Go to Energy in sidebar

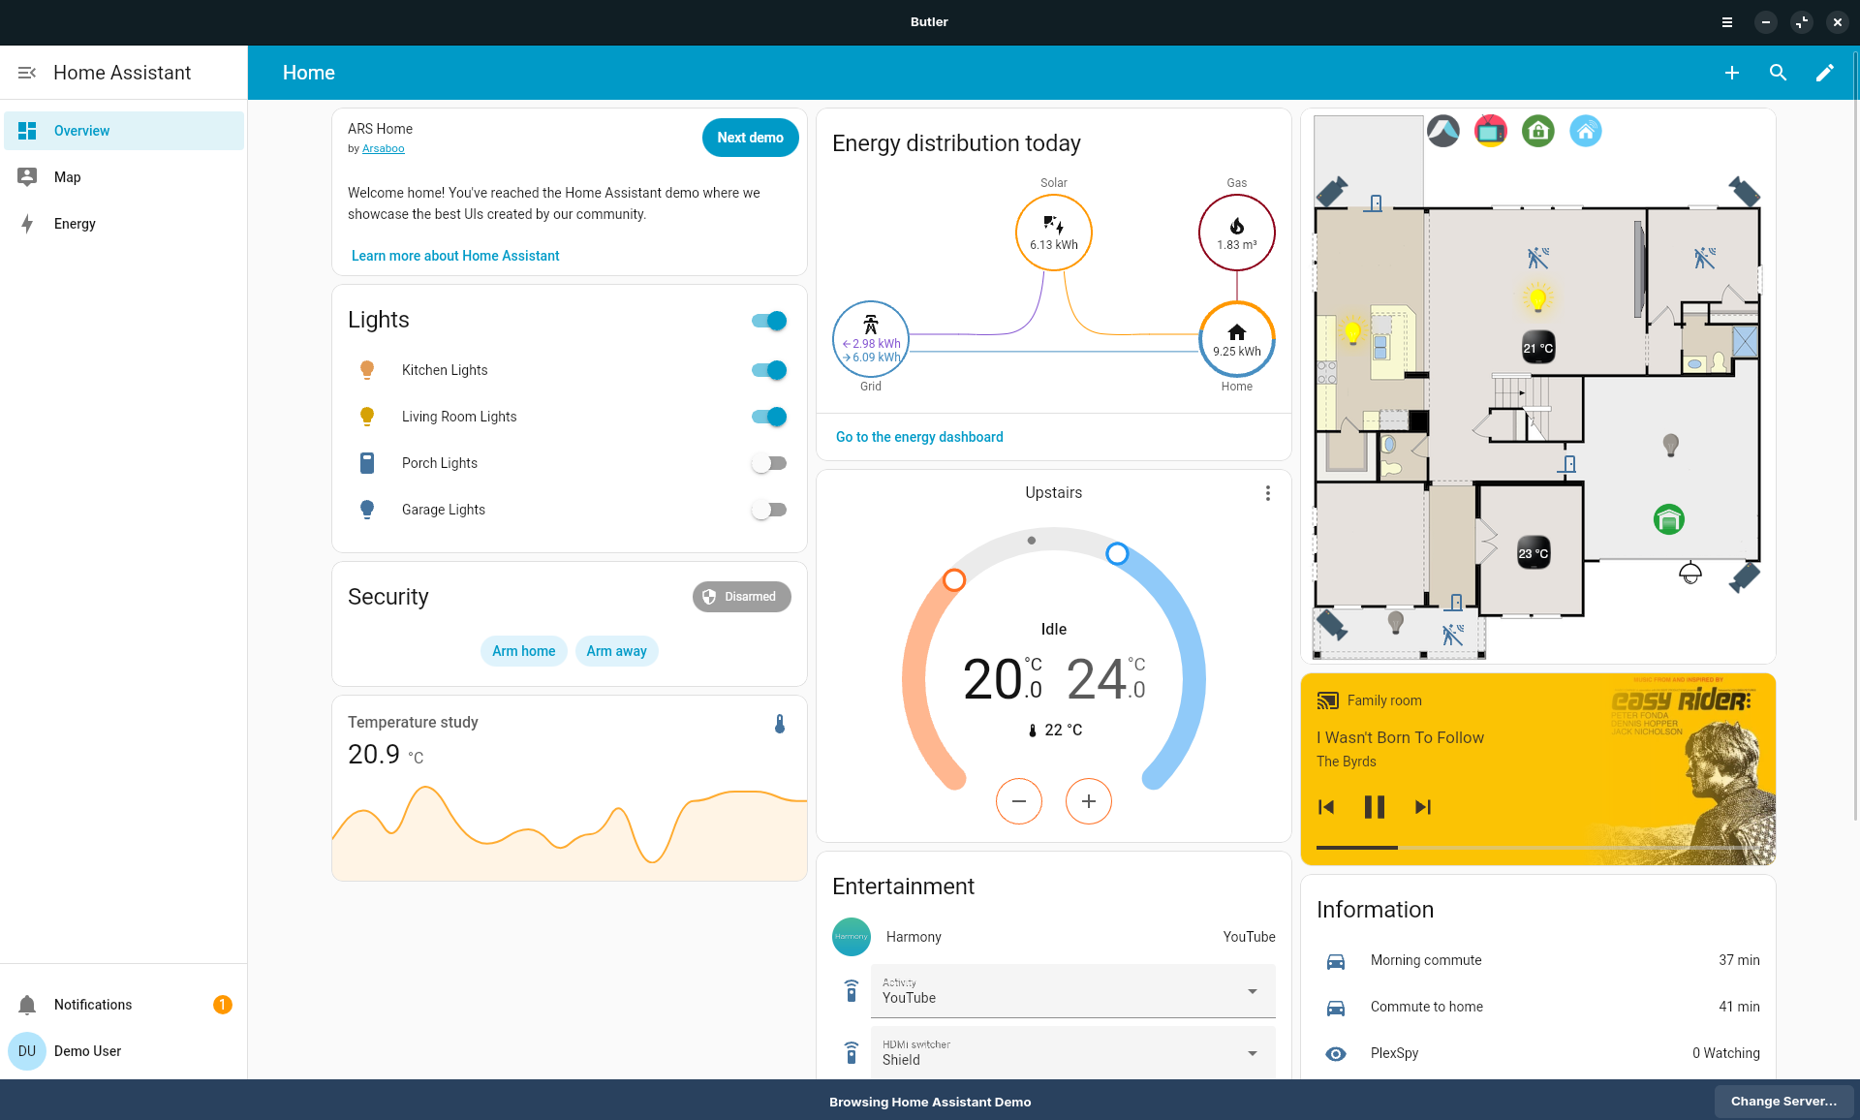click(x=75, y=224)
